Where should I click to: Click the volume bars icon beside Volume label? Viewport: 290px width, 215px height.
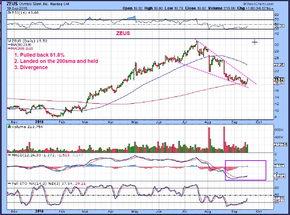pyautogui.click(x=9, y=127)
